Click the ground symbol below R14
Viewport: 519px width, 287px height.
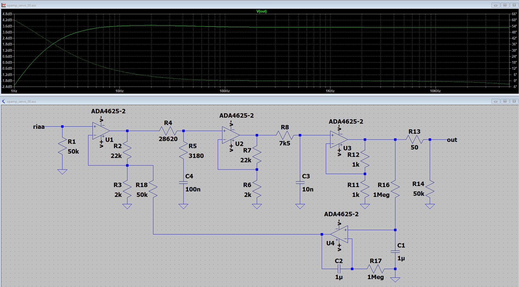pos(430,206)
